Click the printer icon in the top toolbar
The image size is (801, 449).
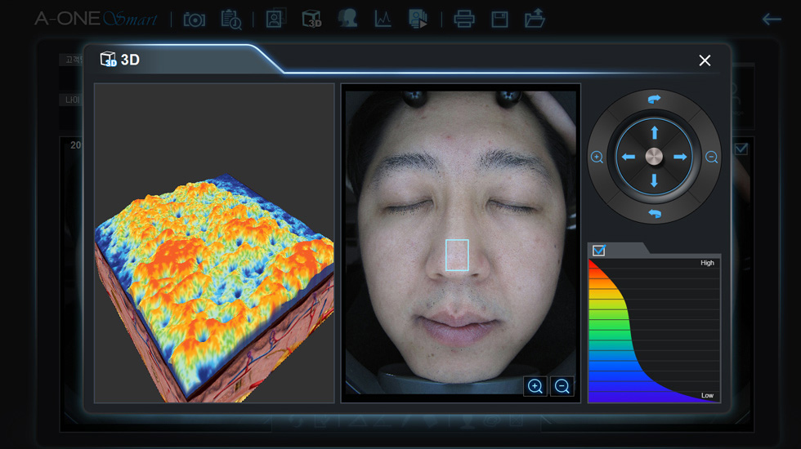[464, 19]
